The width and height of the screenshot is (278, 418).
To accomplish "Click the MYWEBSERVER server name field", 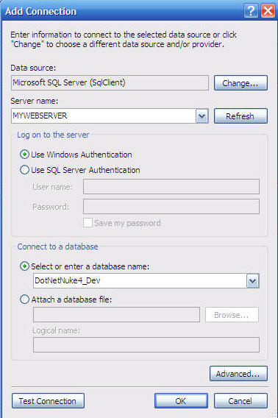I will tap(104, 116).
